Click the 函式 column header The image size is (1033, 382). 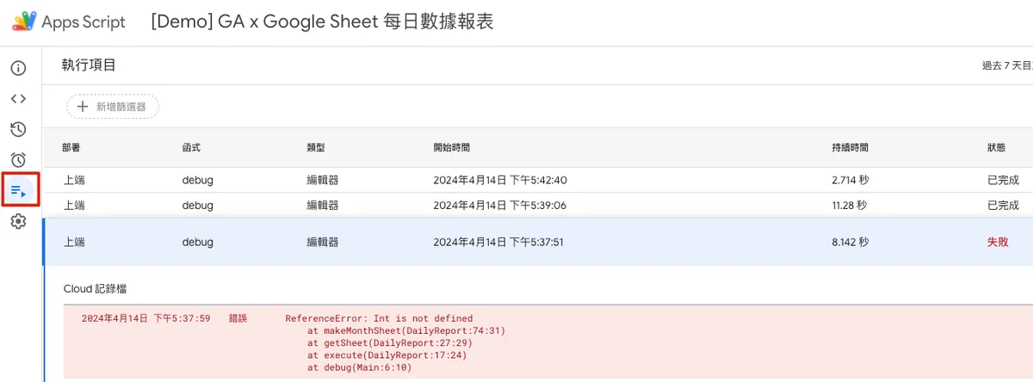tap(191, 148)
